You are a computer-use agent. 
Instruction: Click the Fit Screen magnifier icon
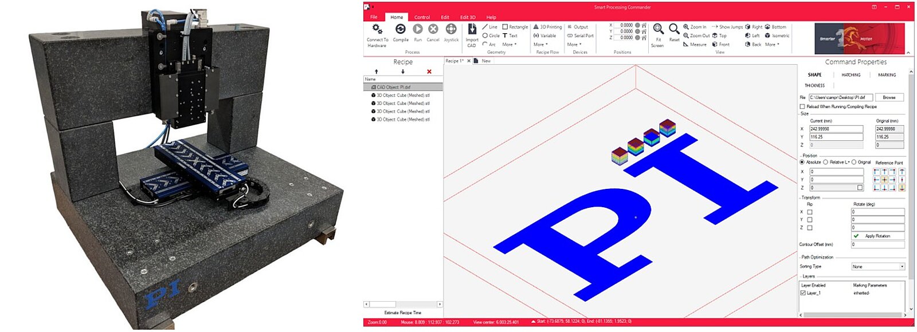click(x=658, y=29)
